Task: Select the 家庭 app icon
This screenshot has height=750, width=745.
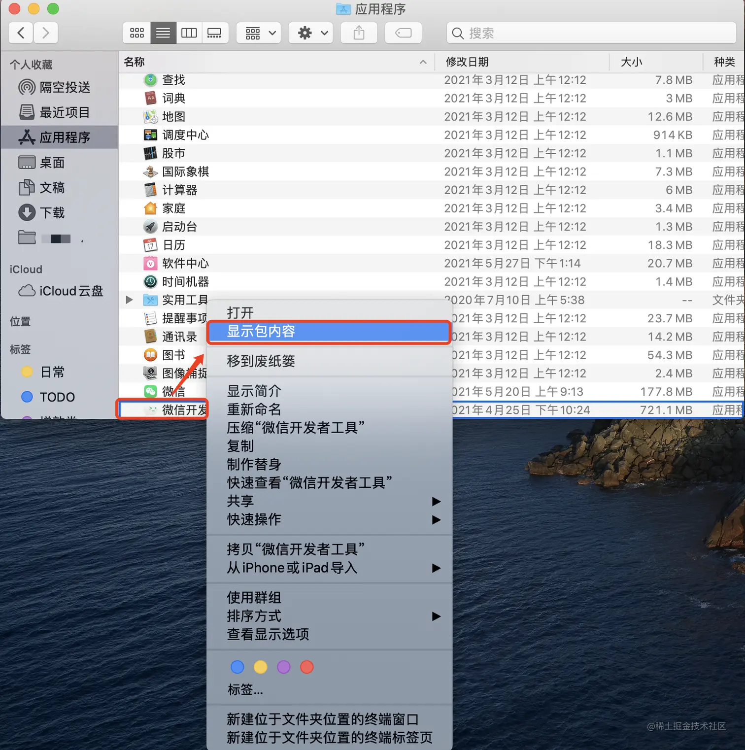Action: pos(150,208)
